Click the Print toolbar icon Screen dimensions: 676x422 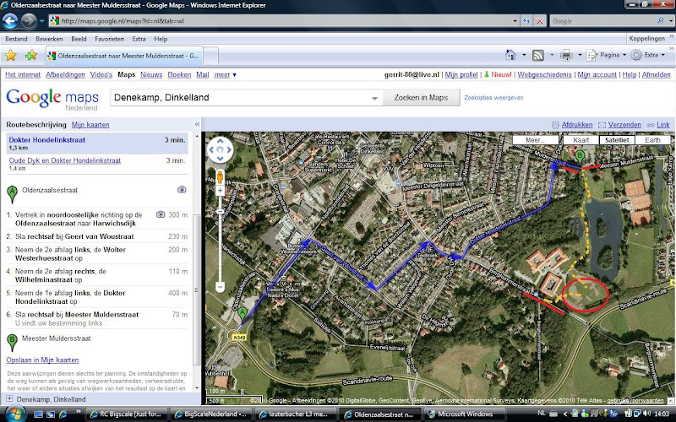(x=565, y=55)
